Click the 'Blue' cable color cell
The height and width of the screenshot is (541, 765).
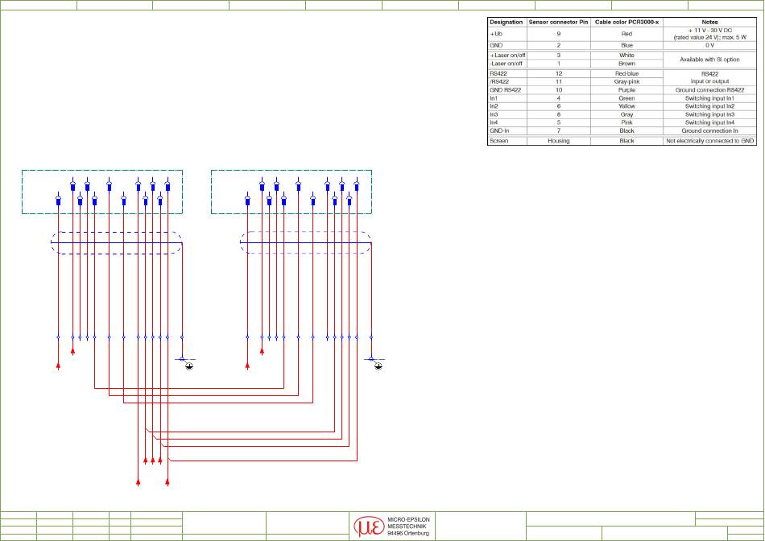[626, 45]
